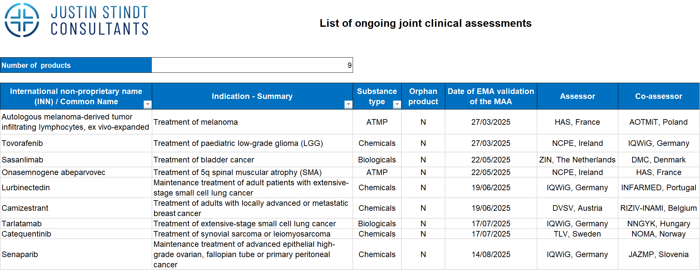Select the Co-assessor column header
The height and width of the screenshot is (270, 700).
658,96
